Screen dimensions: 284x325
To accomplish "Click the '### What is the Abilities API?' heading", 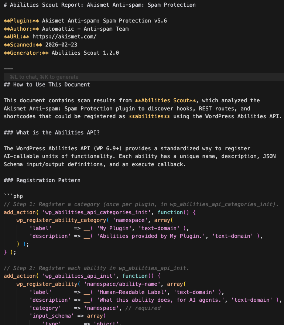I will (x=52, y=133).
